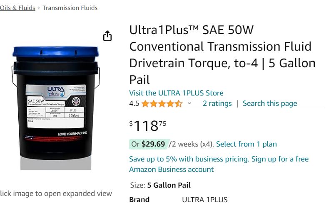
Task: Click the Ultra Plus logo on pail label
Action: (x=56, y=92)
